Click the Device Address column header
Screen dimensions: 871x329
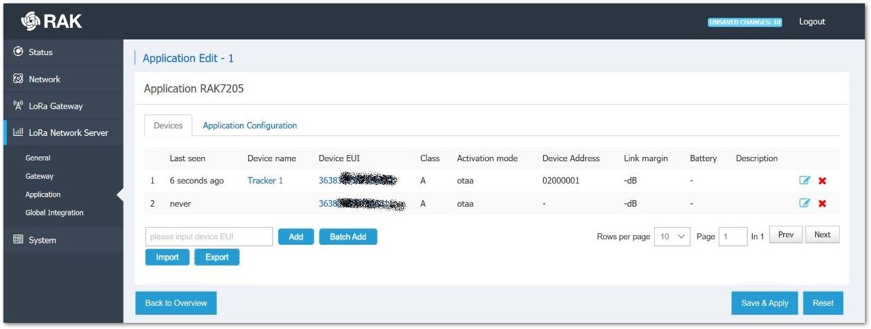[x=571, y=158]
